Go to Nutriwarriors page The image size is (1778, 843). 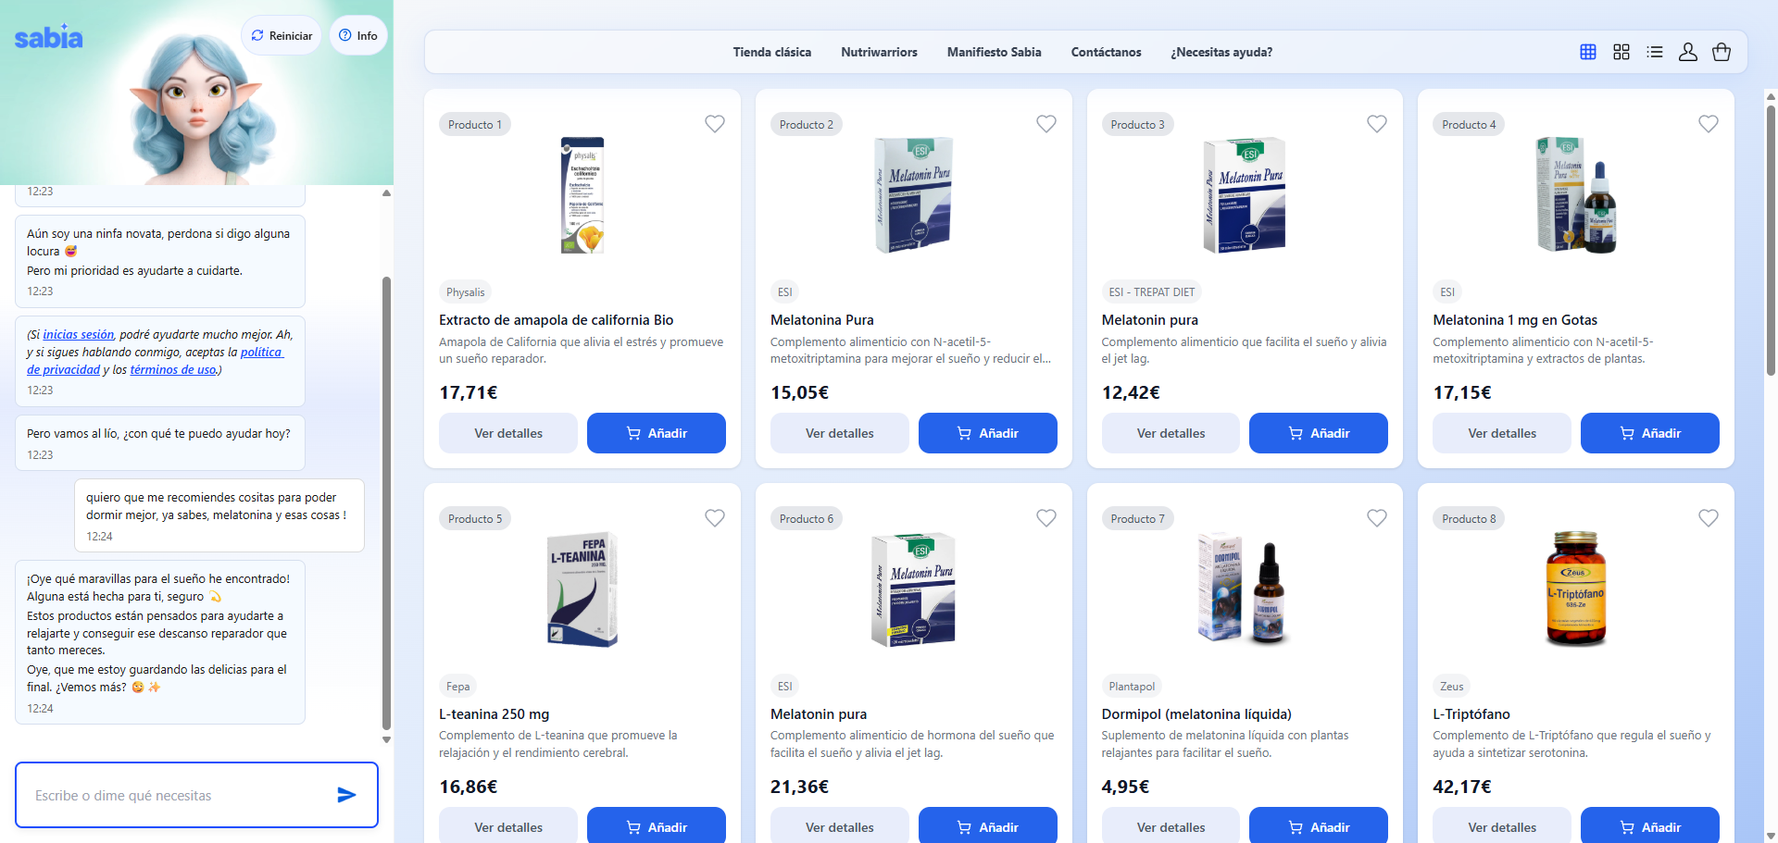click(x=879, y=53)
